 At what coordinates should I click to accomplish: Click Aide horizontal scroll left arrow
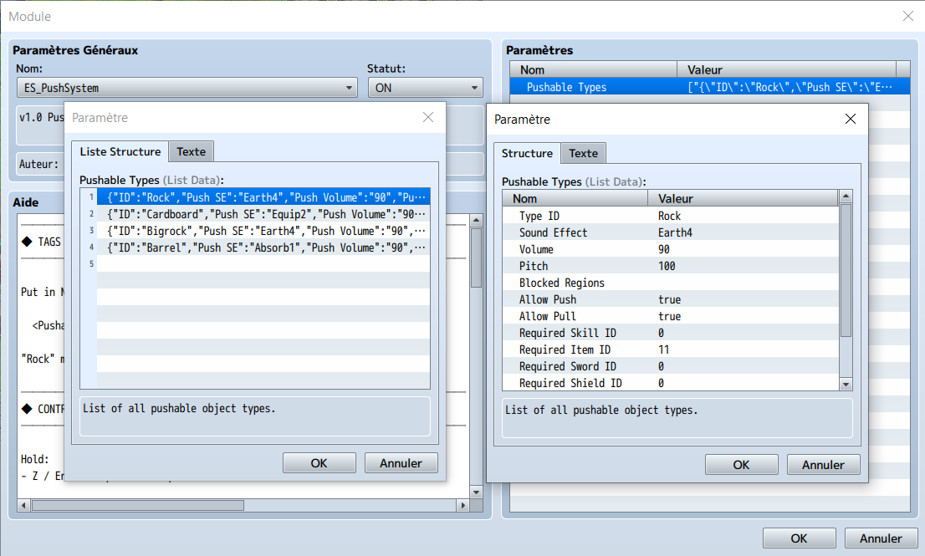[x=23, y=505]
